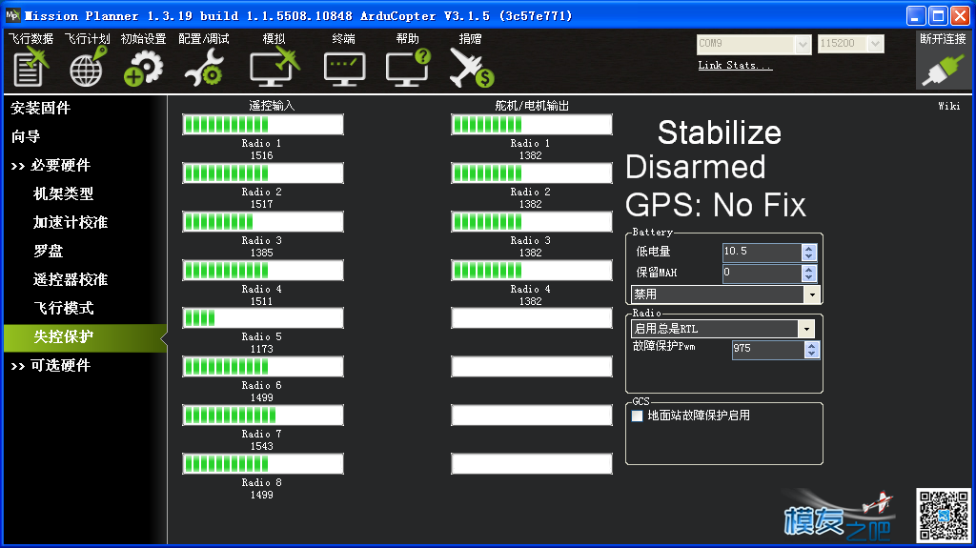Open the Wiki link
This screenshot has width=976, height=548.
[949, 107]
